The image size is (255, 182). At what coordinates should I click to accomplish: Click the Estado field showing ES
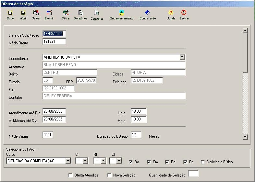48,80
